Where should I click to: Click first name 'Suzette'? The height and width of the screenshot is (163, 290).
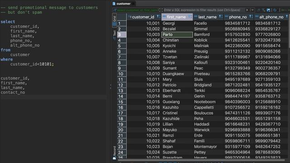coord(169,152)
